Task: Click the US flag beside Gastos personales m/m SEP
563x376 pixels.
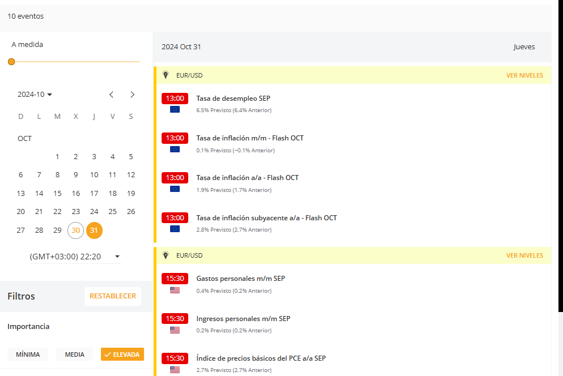Action: point(176,290)
